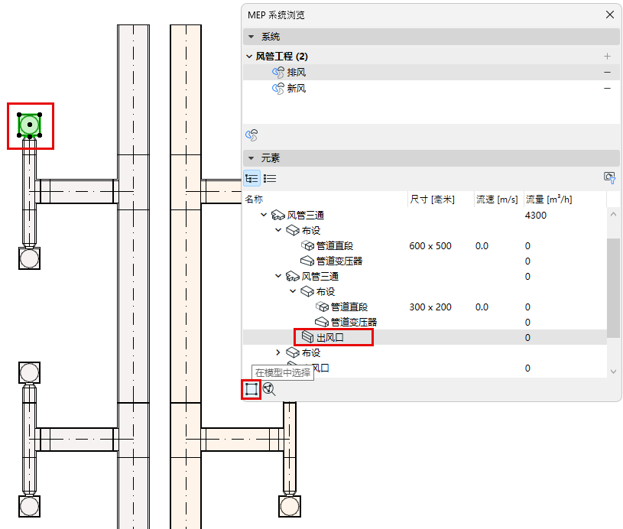Viewport: 623px width, 529px height.
Task: Collapse the 元素 section header
Action: coord(251,158)
